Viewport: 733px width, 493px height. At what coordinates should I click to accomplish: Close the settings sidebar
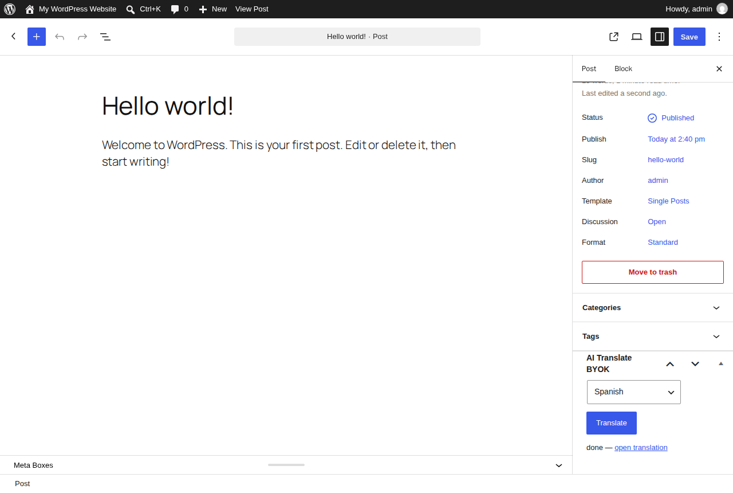719,69
